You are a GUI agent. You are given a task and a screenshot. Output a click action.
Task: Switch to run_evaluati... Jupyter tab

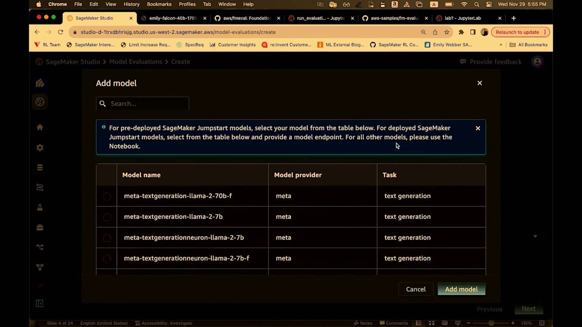(x=321, y=18)
